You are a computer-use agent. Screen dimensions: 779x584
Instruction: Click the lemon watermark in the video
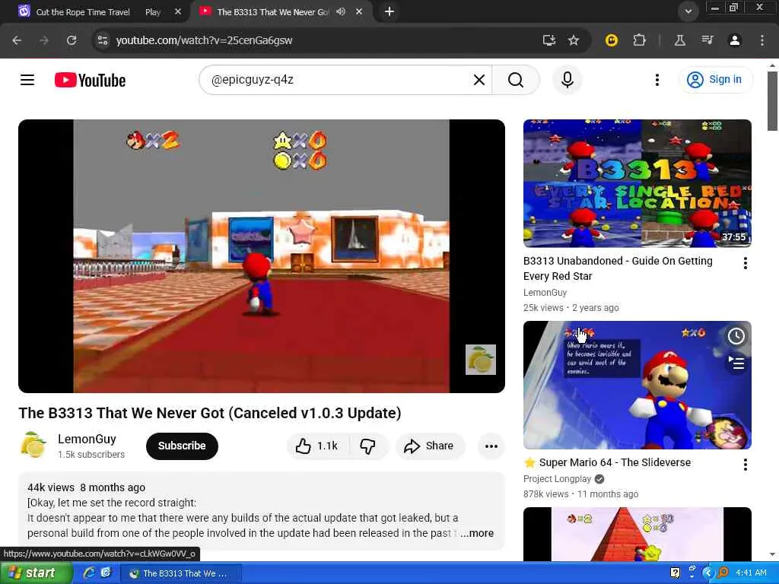pos(481,360)
